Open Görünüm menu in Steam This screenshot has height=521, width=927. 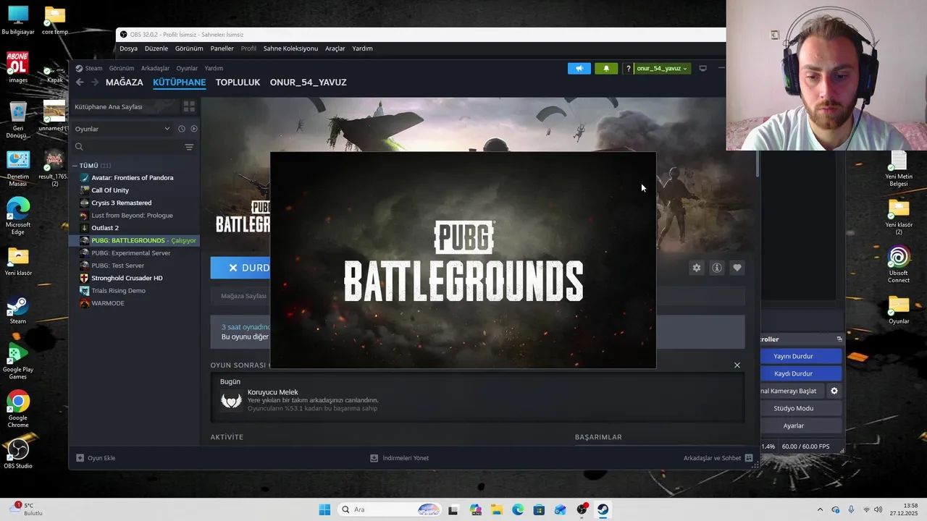122,68
